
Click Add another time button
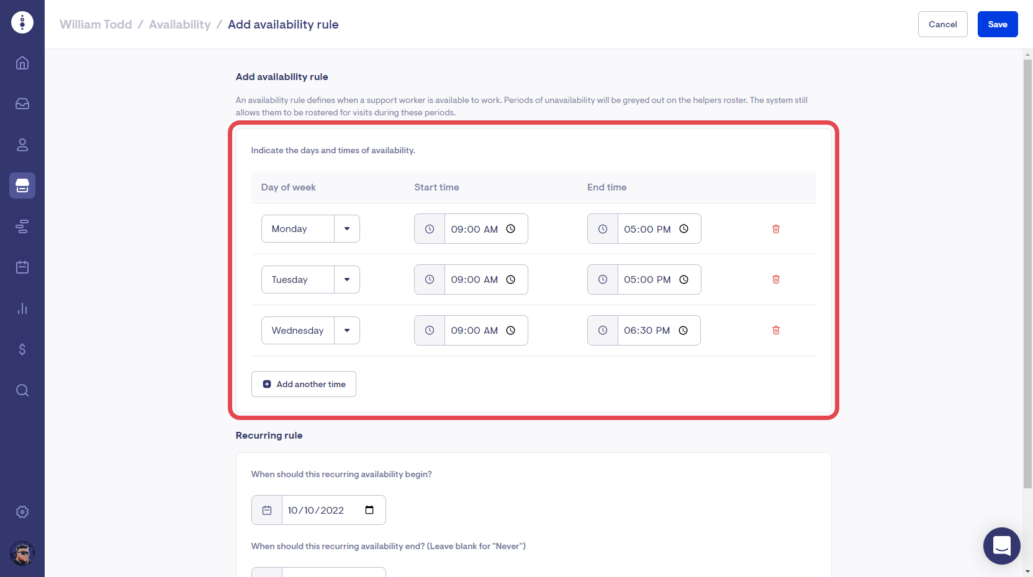304,384
